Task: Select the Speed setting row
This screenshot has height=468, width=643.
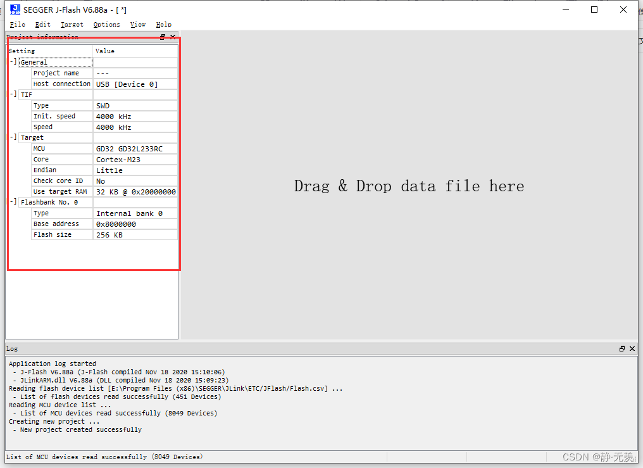Action: pos(62,127)
